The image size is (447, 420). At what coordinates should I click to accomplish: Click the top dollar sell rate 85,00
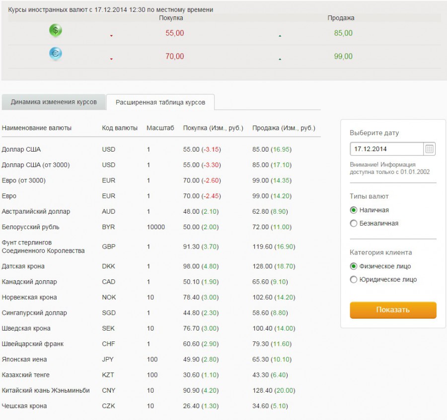pos(343,33)
